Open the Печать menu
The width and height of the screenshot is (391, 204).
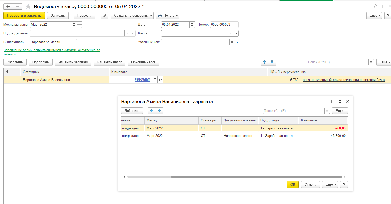coord(168,16)
